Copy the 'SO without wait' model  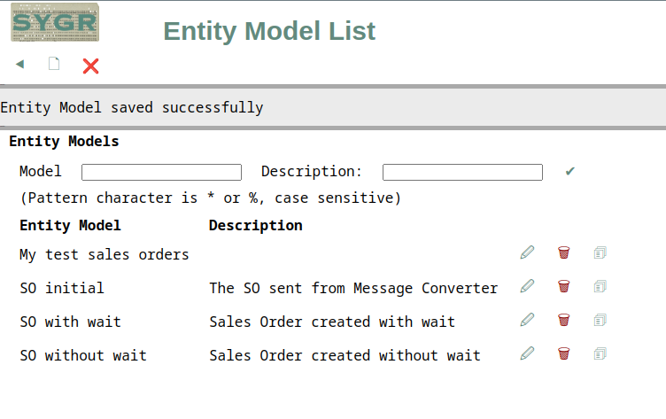pyautogui.click(x=600, y=353)
